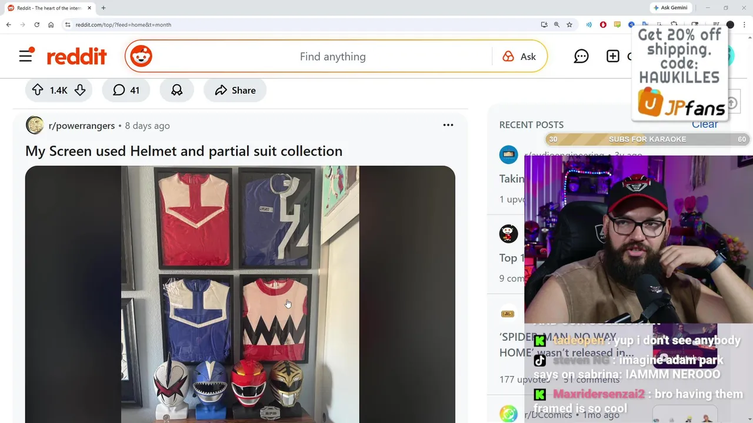The height and width of the screenshot is (423, 753).
Task: Click the reddit logo to go home
Action: [76, 56]
